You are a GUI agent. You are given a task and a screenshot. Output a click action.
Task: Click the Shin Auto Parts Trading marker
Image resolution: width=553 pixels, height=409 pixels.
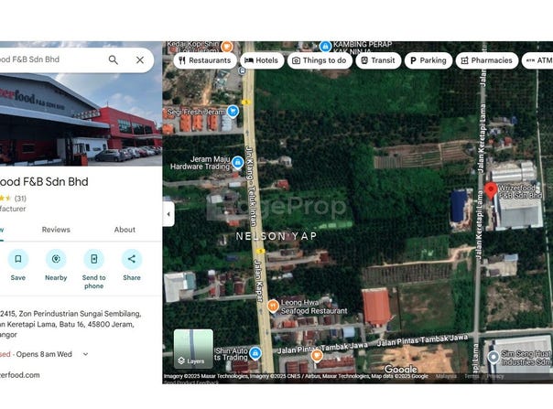255,353
